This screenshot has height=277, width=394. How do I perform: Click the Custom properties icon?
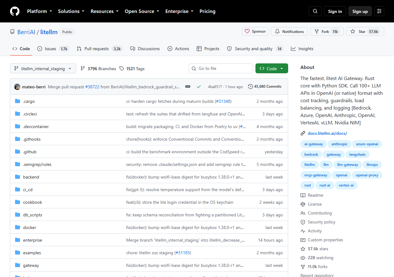pos(303,240)
